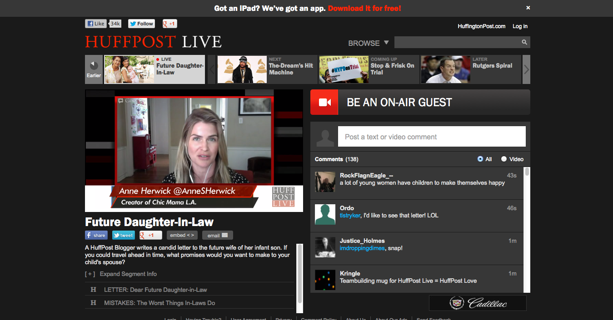Click the H icon beside LETTER link
Screen dimensions: 613x320
[x=94, y=290]
